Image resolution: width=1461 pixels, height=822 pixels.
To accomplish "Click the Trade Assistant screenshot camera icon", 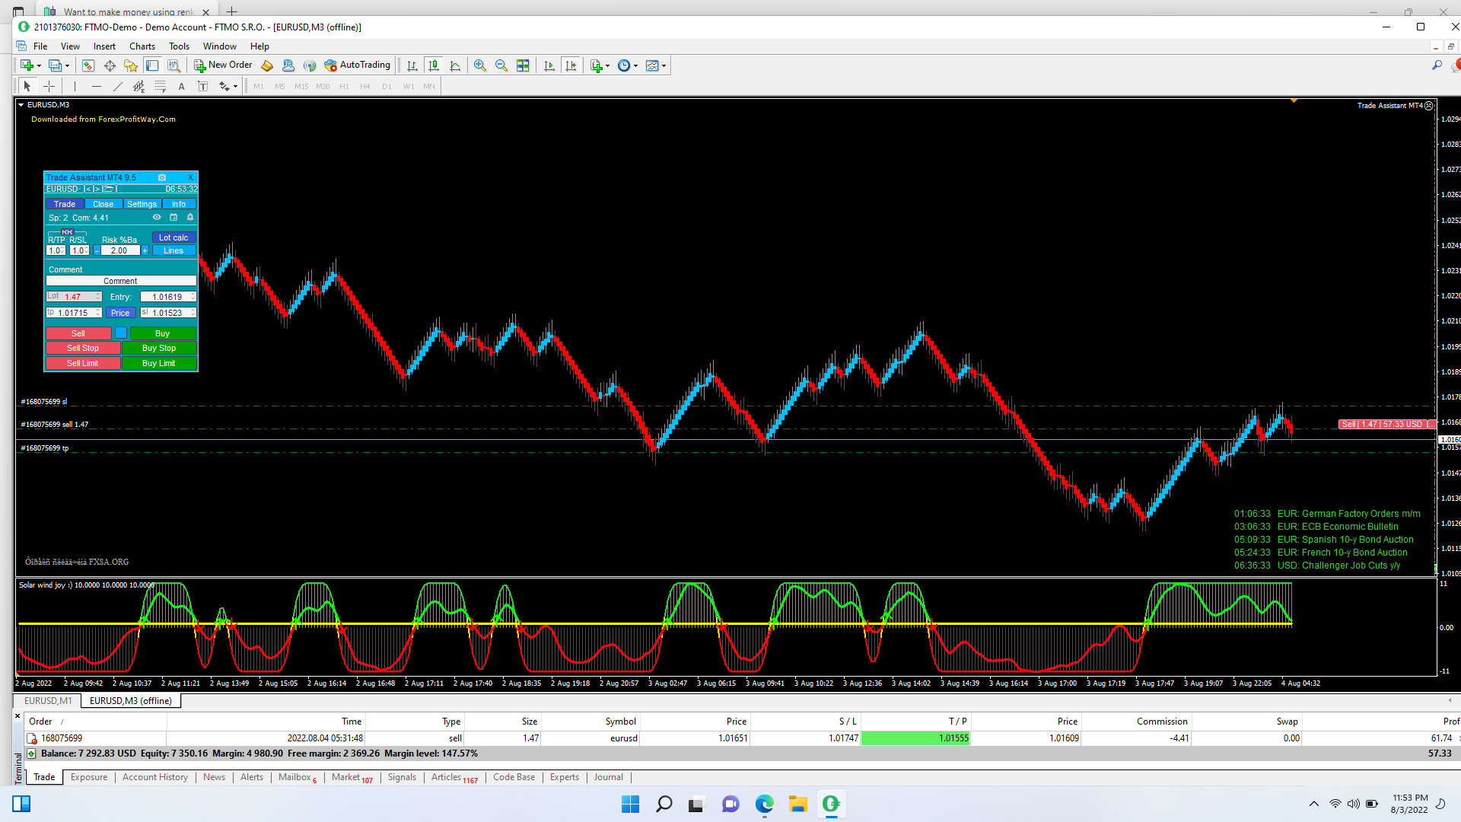I will click(x=162, y=177).
